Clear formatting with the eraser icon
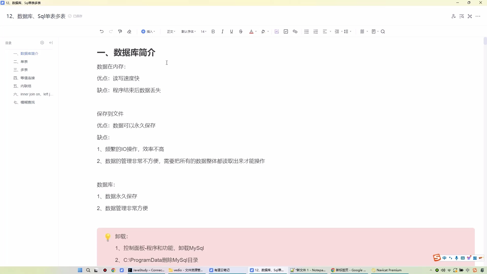 point(129,31)
